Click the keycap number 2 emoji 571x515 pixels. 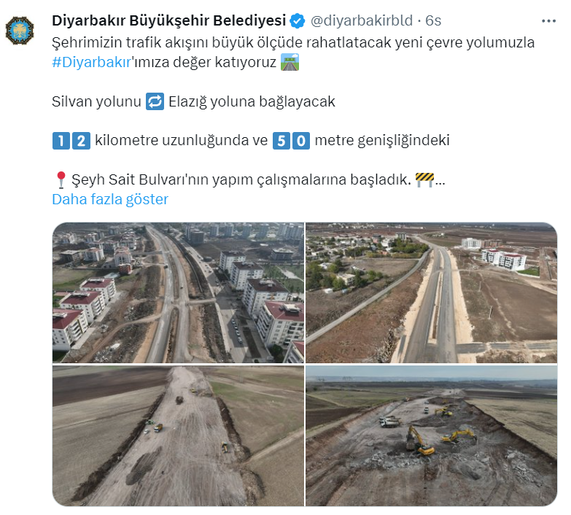click(81, 141)
